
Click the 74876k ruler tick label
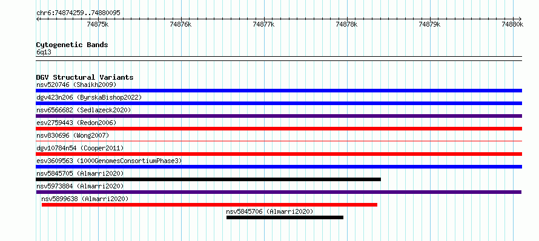tap(181, 24)
